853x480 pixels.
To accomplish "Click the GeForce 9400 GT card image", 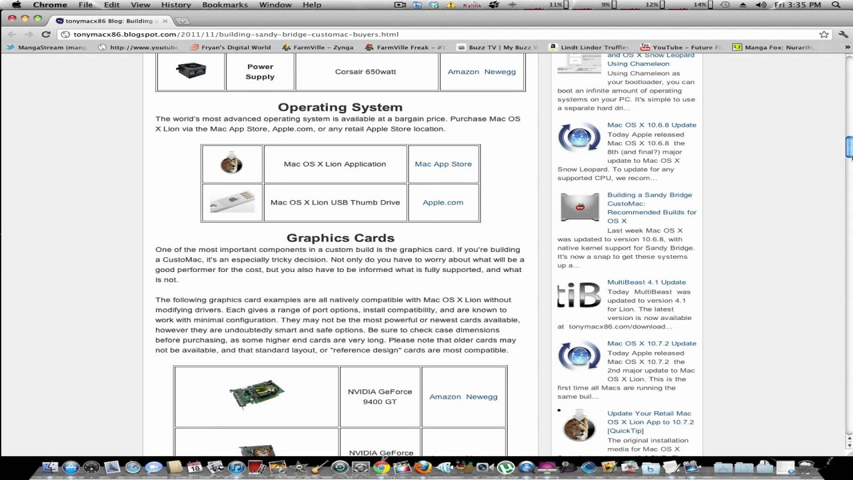I will 257,395.
